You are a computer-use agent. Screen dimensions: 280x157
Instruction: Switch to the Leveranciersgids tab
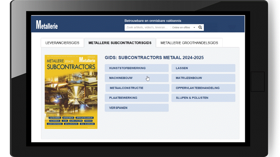pyautogui.click(x=62, y=43)
